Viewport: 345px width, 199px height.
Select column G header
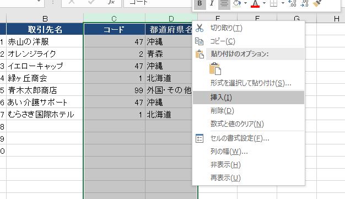[297, 18]
